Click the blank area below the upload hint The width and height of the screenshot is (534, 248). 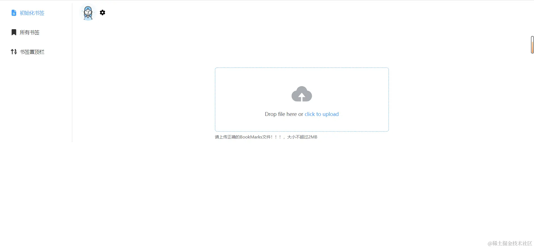pos(302,189)
